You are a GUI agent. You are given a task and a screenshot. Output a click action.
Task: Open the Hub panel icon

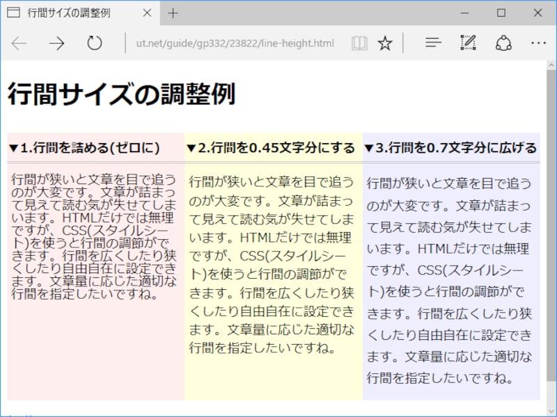433,42
